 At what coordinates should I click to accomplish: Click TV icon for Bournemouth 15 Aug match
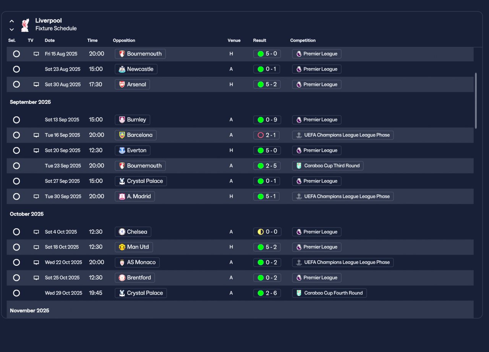(x=36, y=54)
